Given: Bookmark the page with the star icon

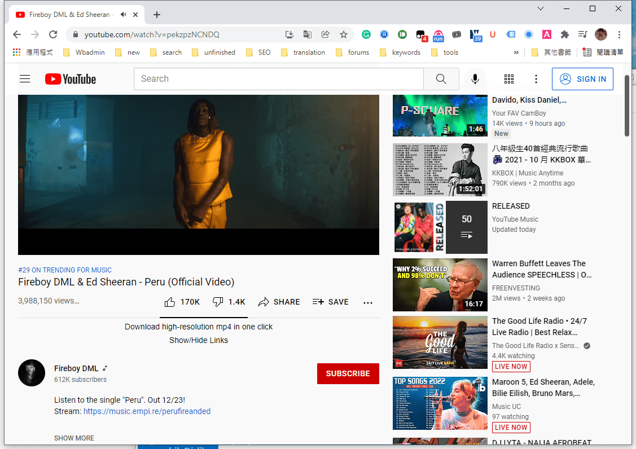Looking at the screenshot, I should [x=344, y=34].
